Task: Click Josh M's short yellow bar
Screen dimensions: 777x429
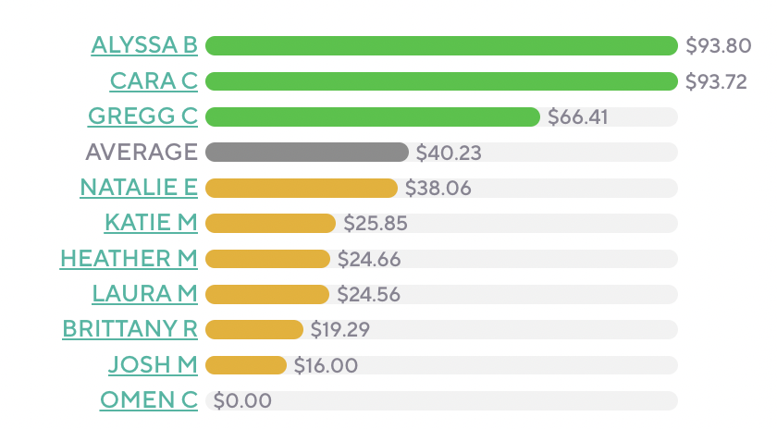Action: (x=245, y=365)
